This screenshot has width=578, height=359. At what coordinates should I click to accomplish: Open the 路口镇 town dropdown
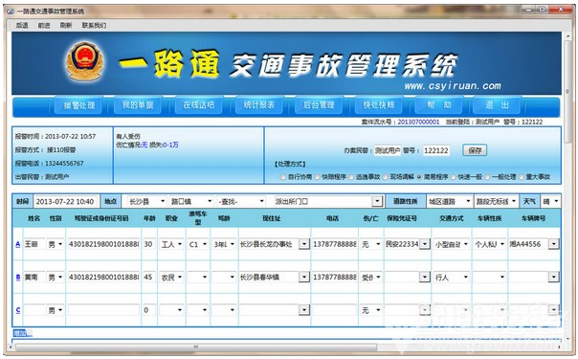coord(191,202)
